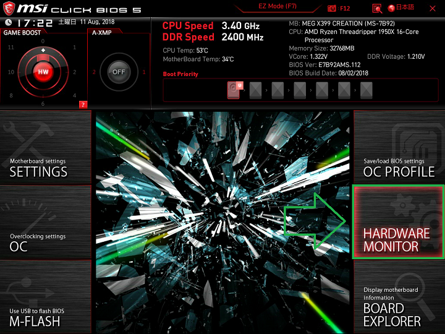Viewport: 445px width, 334px height.
Task: Set Game Boost dial to level 2
Action: (x=75, y=72)
